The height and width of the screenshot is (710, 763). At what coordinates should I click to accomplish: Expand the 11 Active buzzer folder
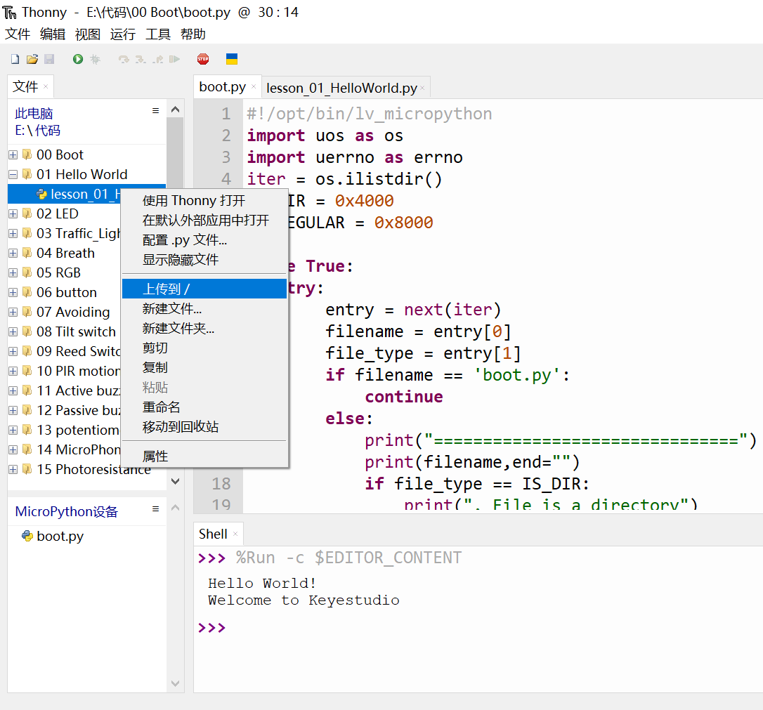13,391
